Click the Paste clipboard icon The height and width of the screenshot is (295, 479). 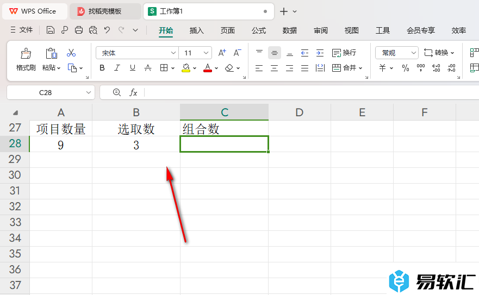(51, 53)
